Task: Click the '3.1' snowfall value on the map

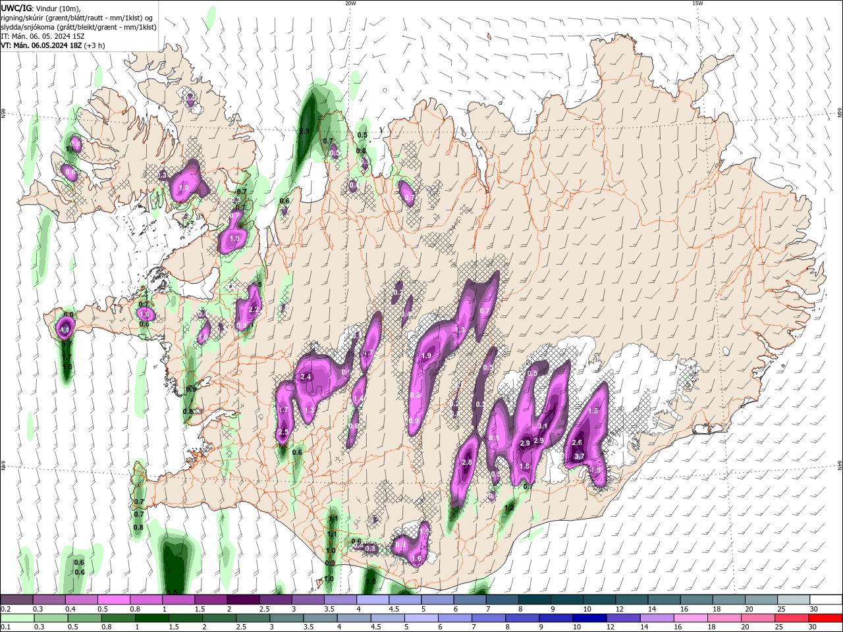Action: pos(543,427)
